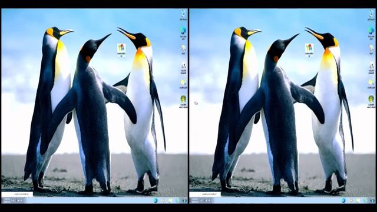The image size is (377, 212).
Task: Open Start button on right desktop taskbar
Action: (x=372, y=200)
